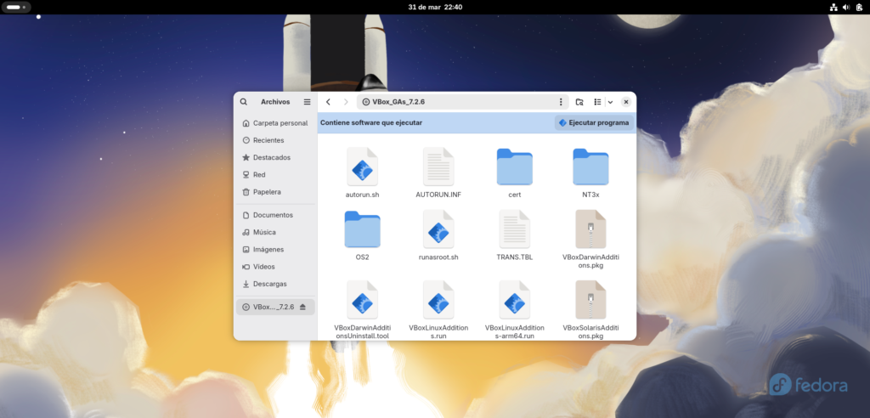Go forward with the right arrow
Viewport: 870px width, 418px height.
[x=346, y=102]
